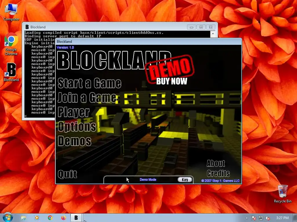Screen dimensions: 297x222
Task: Show hidden system tray icons
Action: point(247,218)
